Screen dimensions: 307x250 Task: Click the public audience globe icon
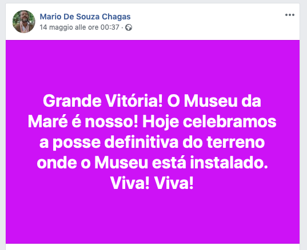pyautogui.click(x=129, y=27)
